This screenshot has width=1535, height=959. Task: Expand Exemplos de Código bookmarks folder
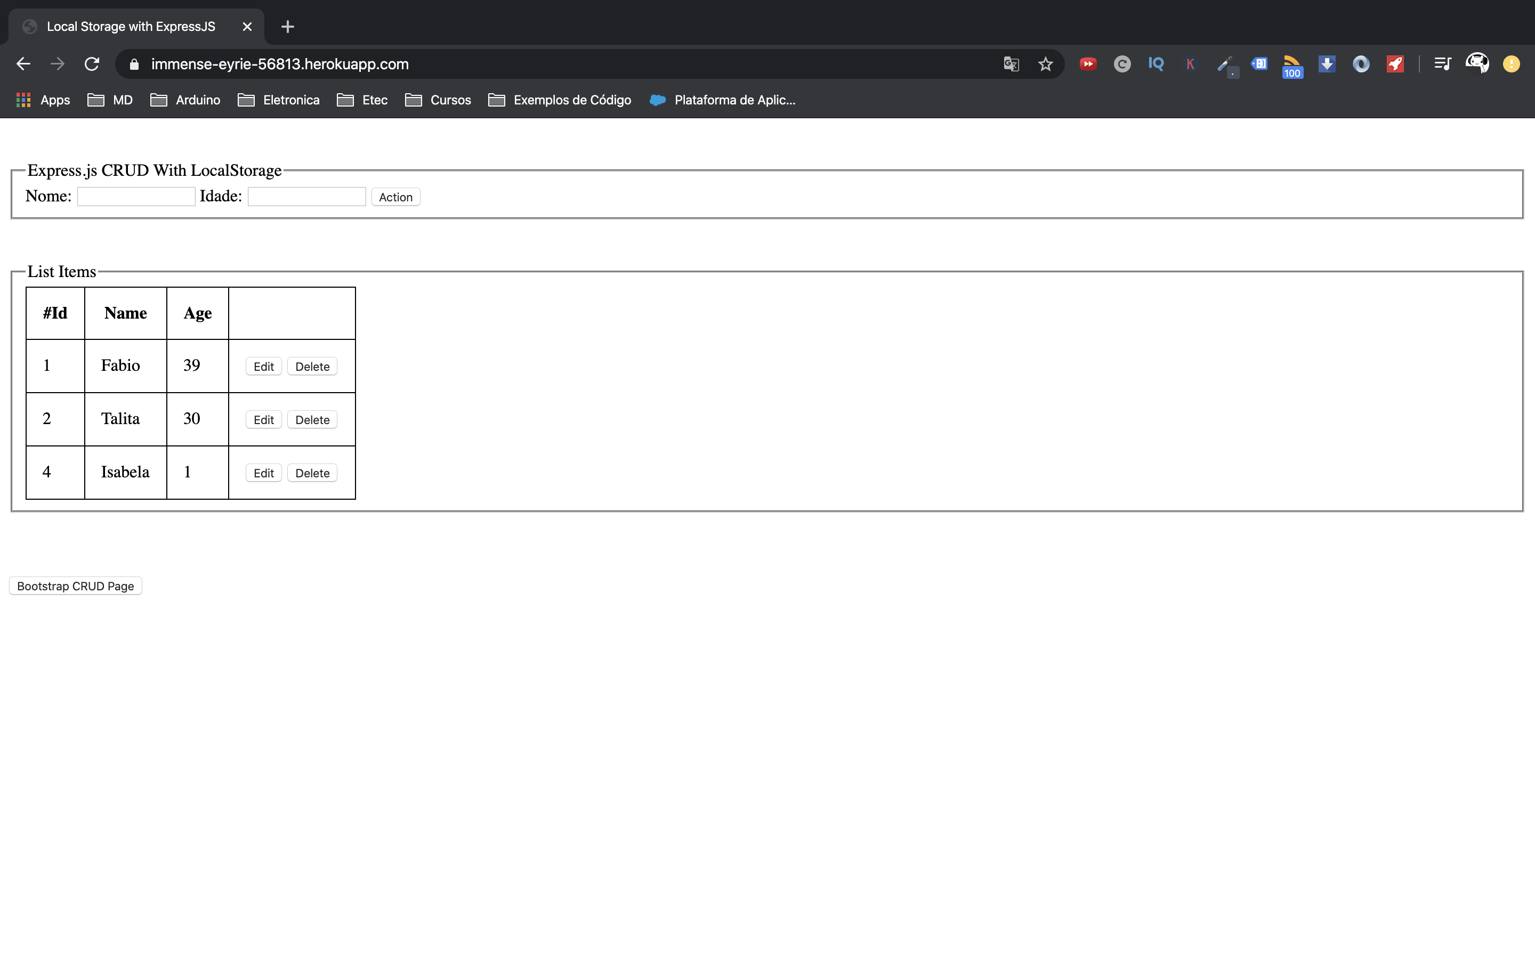[x=560, y=100]
